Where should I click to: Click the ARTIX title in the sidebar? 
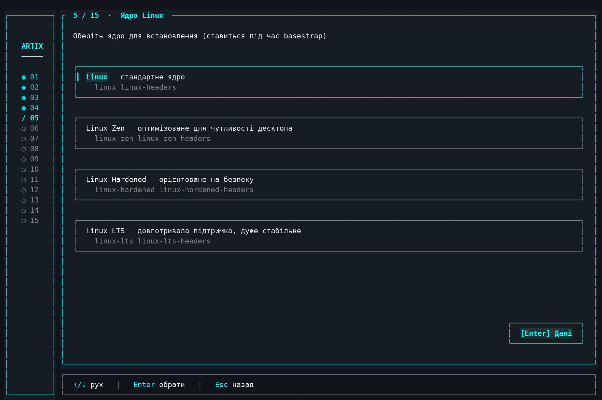point(32,46)
